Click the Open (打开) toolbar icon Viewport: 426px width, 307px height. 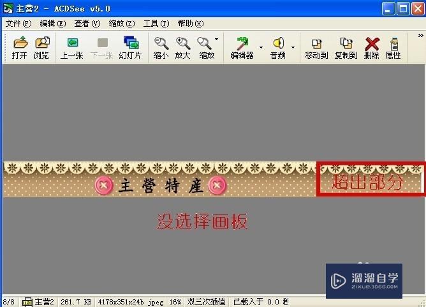click(20, 48)
